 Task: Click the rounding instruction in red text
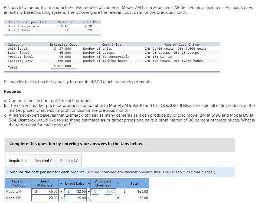point(151,172)
